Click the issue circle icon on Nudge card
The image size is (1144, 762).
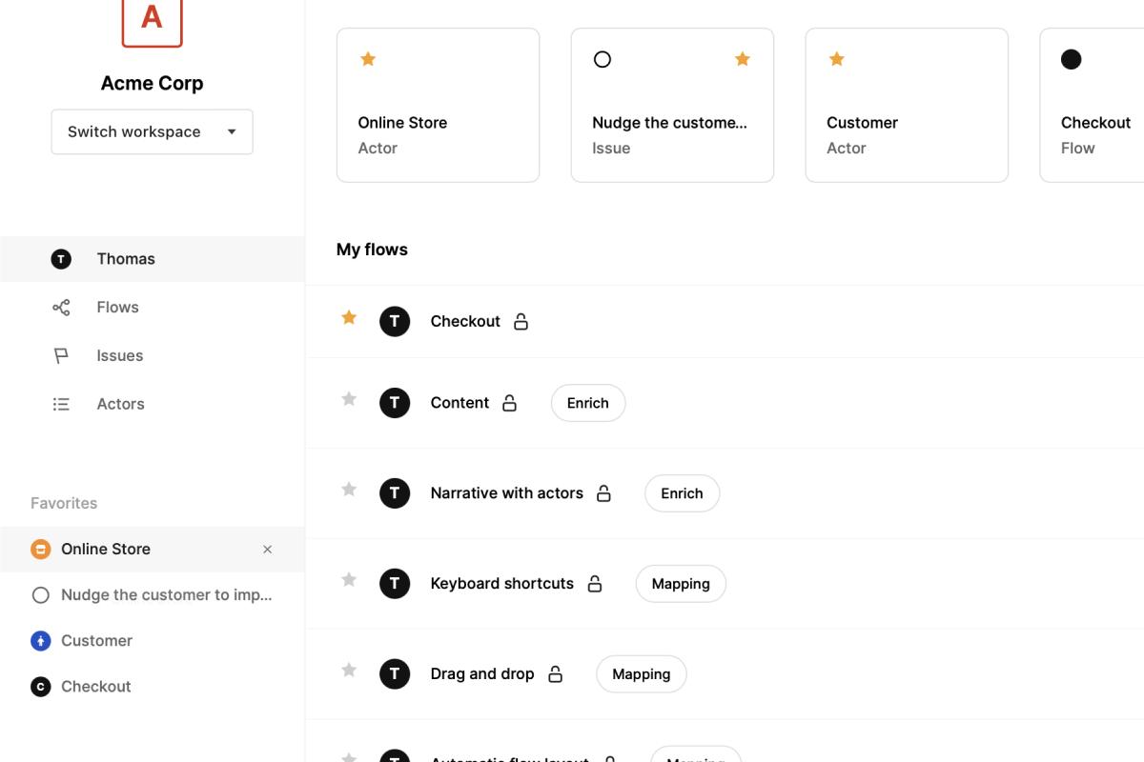[x=603, y=59]
